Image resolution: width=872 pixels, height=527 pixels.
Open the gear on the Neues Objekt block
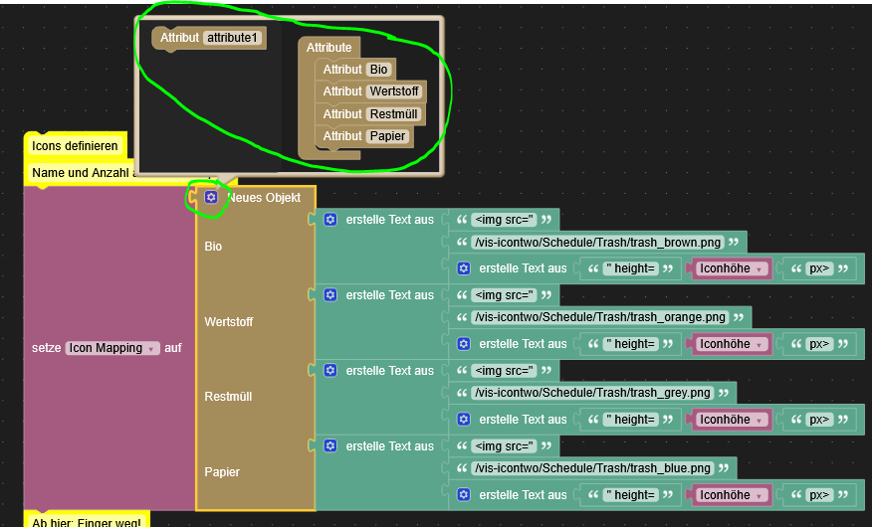[x=210, y=198]
